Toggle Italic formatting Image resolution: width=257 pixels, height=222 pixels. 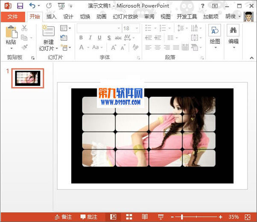tap(90, 38)
